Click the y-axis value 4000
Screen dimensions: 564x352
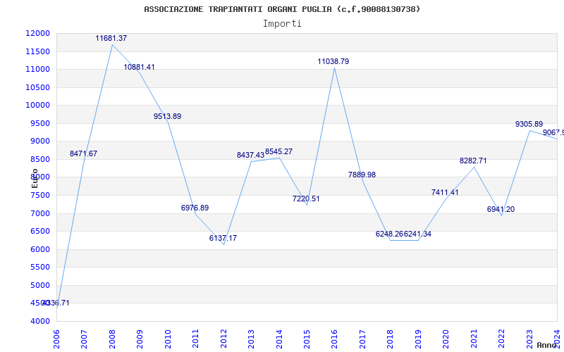click(39, 322)
